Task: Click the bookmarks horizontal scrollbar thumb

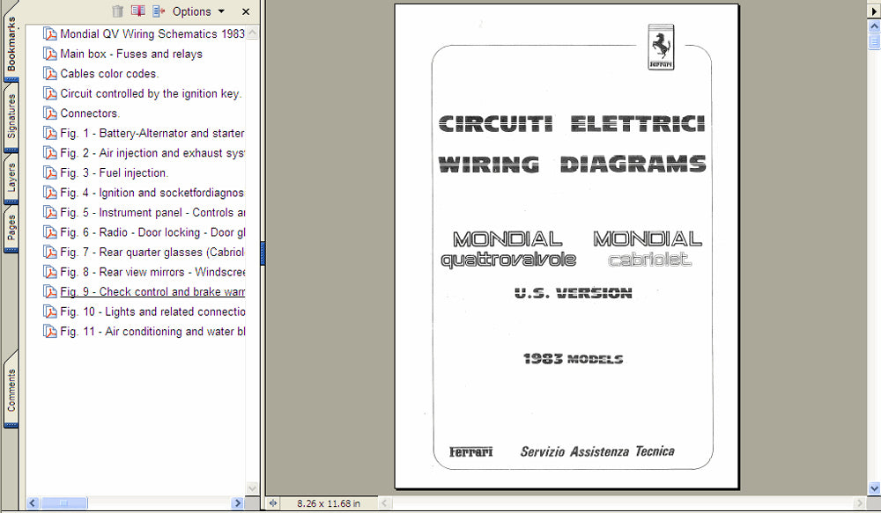Action: pos(64,503)
